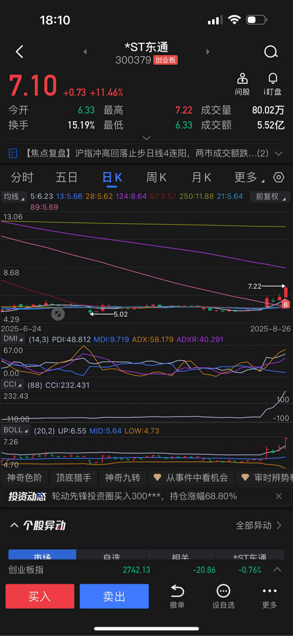Open DMI indicator dropdown
Image resolution: width=293 pixels, height=636 pixels.
13,339
